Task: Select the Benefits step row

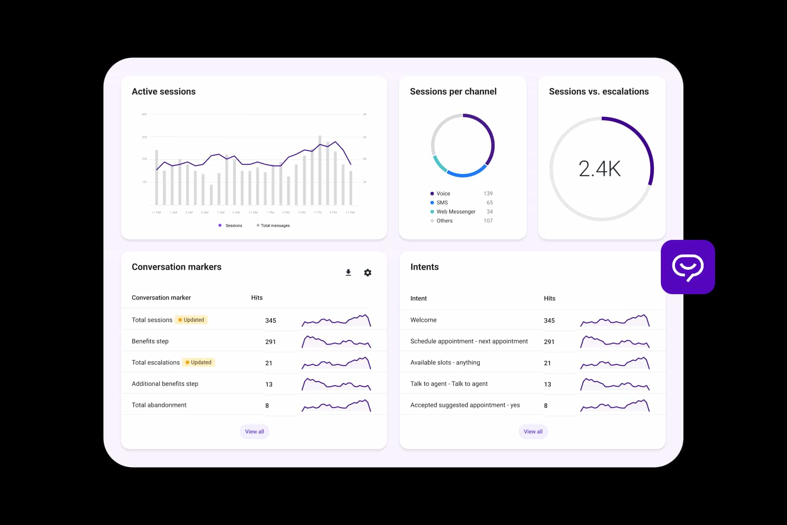Action: (x=150, y=341)
